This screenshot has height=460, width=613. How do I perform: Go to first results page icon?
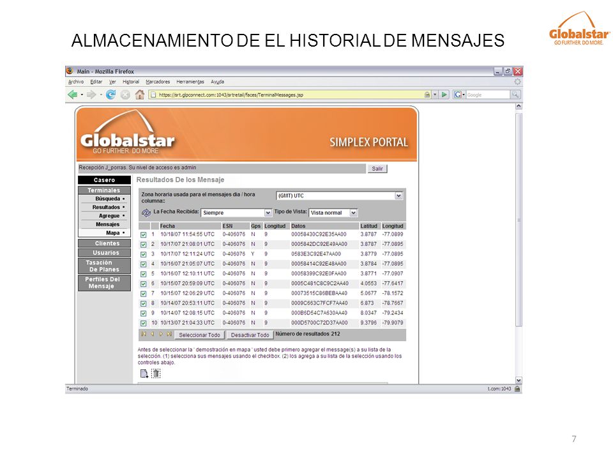click(144, 334)
